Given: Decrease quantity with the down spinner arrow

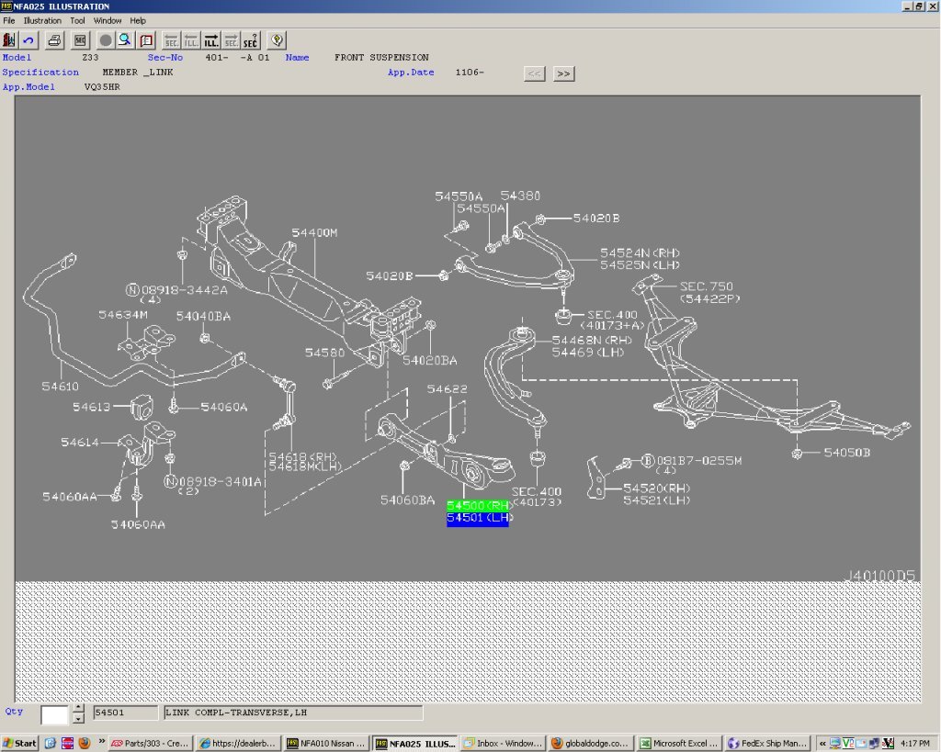Looking at the screenshot, I should (x=79, y=718).
